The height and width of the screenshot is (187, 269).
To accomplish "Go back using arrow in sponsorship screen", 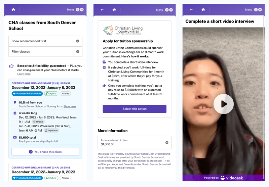I will 102,10.
